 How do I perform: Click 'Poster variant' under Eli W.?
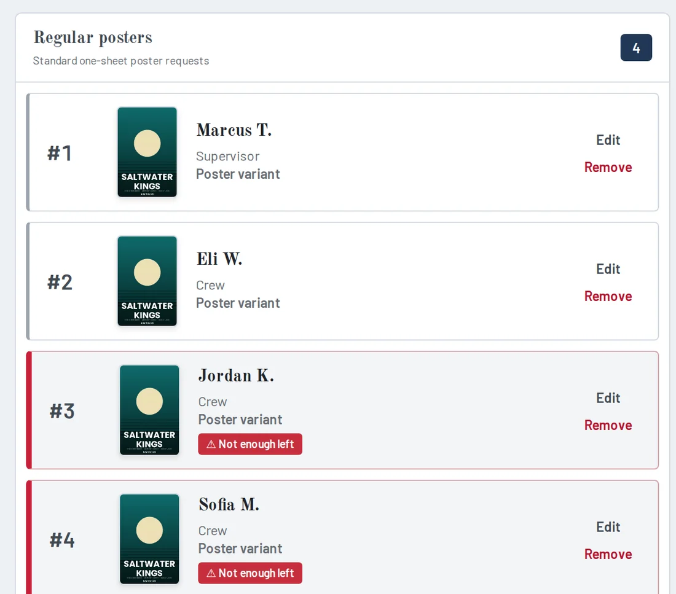(x=238, y=303)
